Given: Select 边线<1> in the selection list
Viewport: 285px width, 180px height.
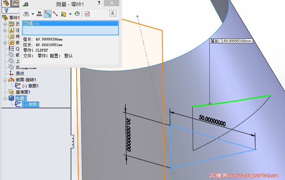Looking at the screenshot, I should coord(70,23).
